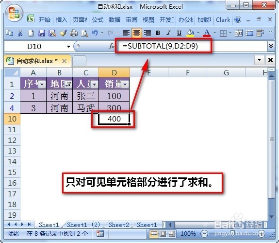Open the Undo history dropdown arrow
Image resolution: width=279 pixels, height=243 pixels.
102,33
